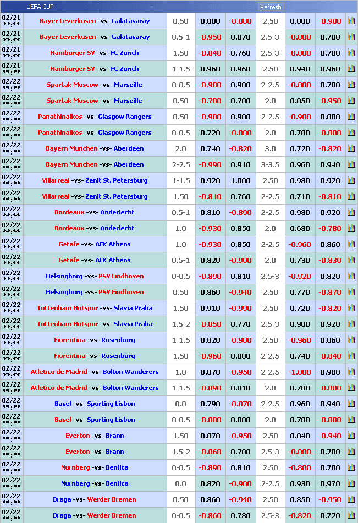Image resolution: width=358 pixels, height=523 pixels.
Task: Open chart icon for Bayer Leverkusen 0.50 handicap row
Action: pos(351,21)
